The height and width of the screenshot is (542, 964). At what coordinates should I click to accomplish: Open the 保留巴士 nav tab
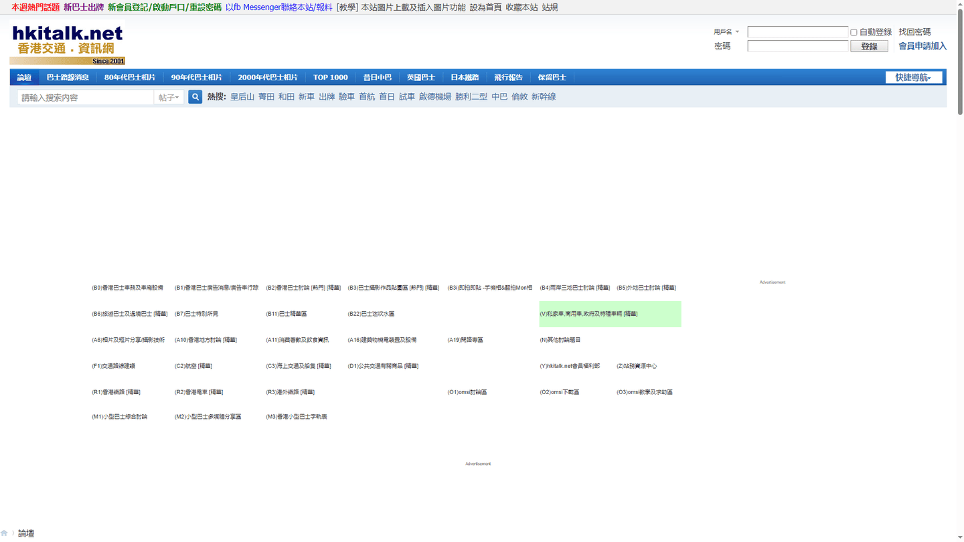click(552, 78)
